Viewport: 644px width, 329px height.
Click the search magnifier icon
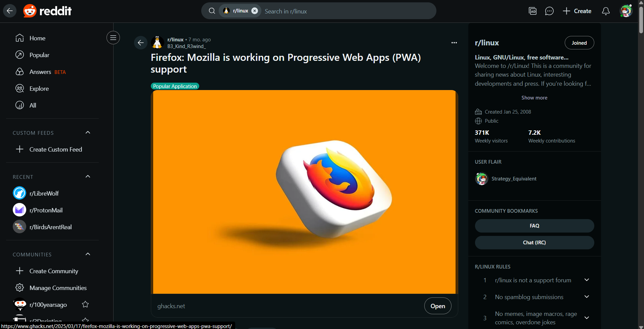pyautogui.click(x=212, y=11)
